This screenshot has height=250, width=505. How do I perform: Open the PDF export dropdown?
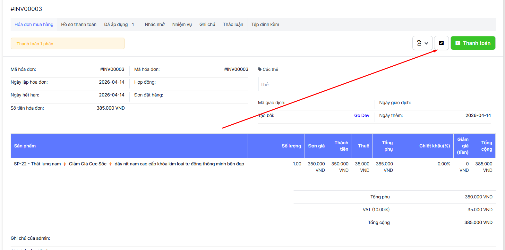[422, 43]
